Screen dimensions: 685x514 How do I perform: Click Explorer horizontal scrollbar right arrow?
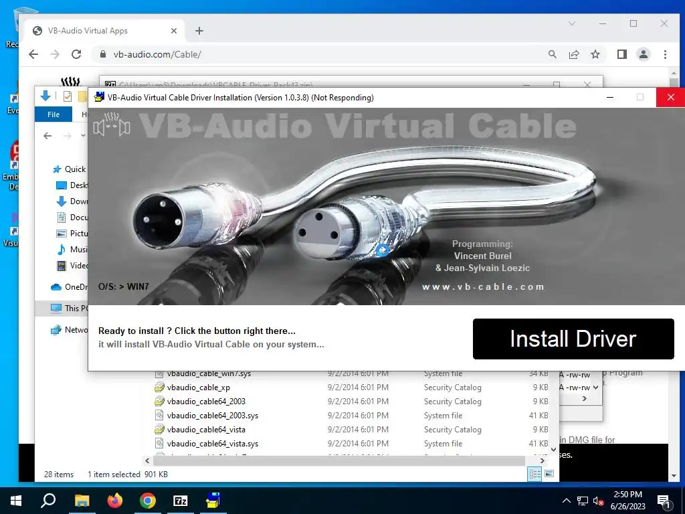542,460
